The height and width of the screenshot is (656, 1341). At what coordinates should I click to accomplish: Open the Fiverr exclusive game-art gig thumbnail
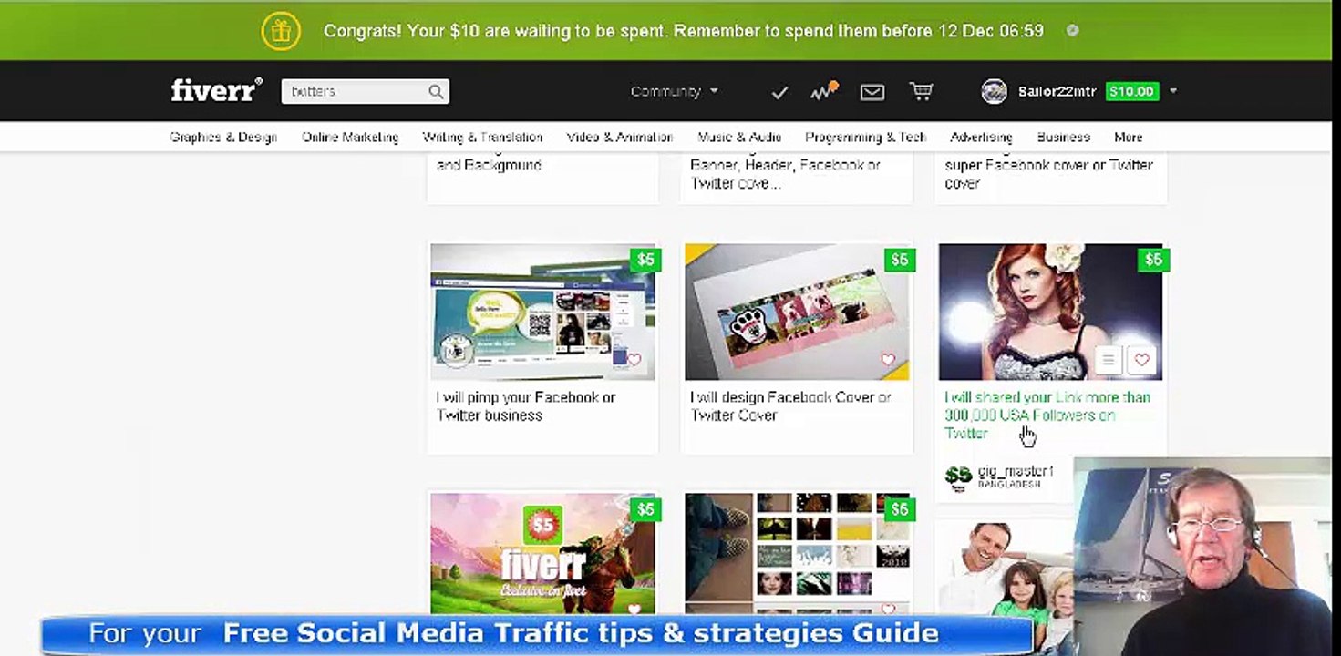click(542, 553)
